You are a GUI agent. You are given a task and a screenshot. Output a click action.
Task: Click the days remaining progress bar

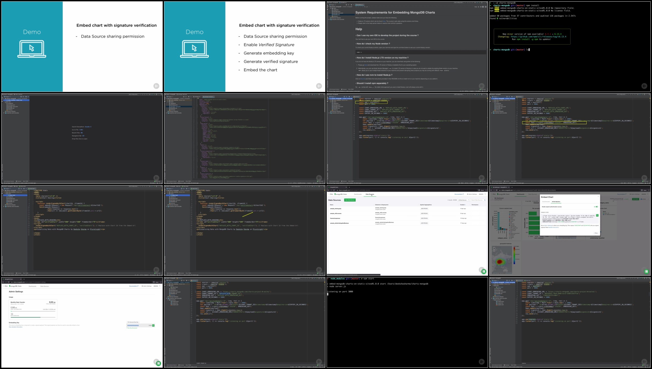[33, 317]
